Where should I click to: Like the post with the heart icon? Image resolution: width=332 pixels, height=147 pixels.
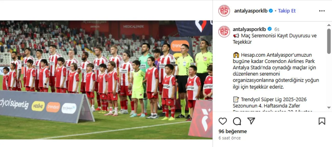coord(223,121)
